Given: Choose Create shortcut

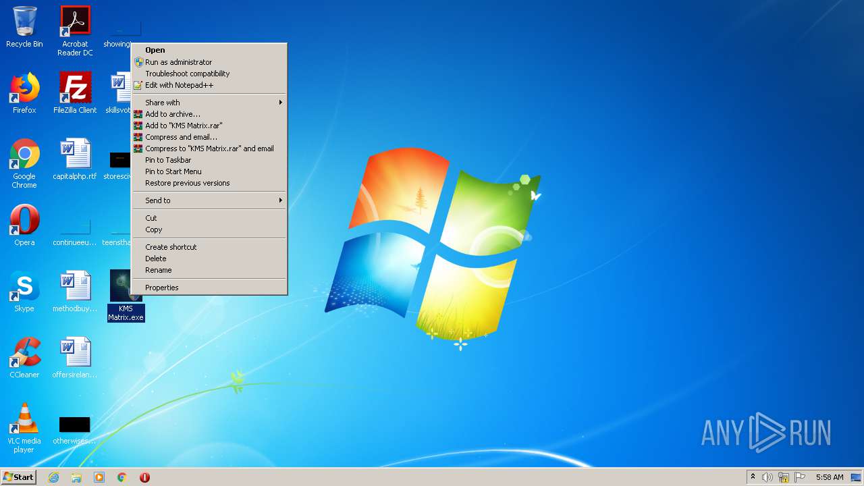Looking at the screenshot, I should [x=209, y=247].
